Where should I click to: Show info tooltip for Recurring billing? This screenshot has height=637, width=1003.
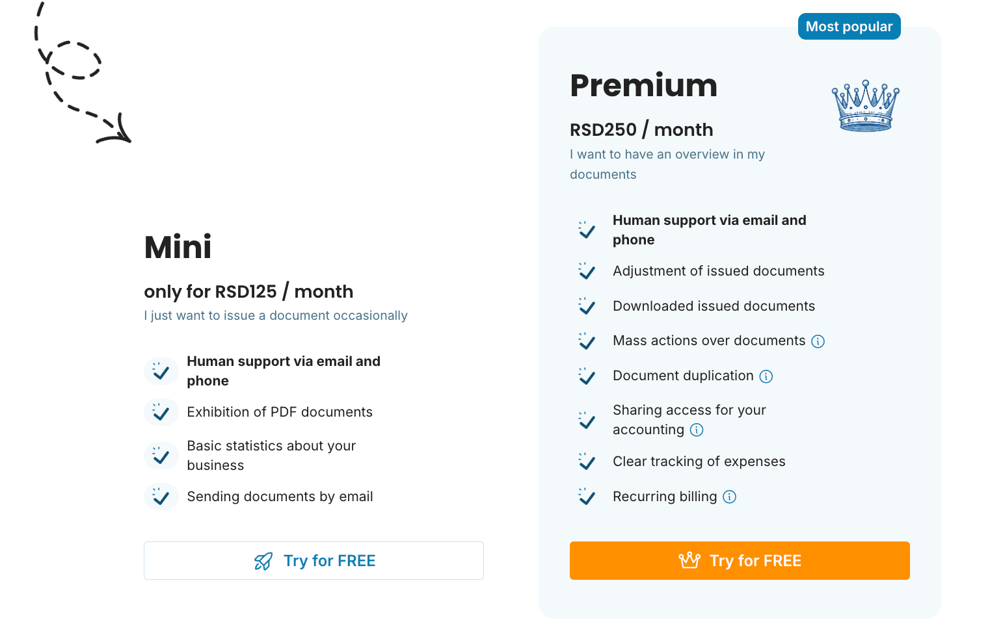pyautogui.click(x=730, y=497)
